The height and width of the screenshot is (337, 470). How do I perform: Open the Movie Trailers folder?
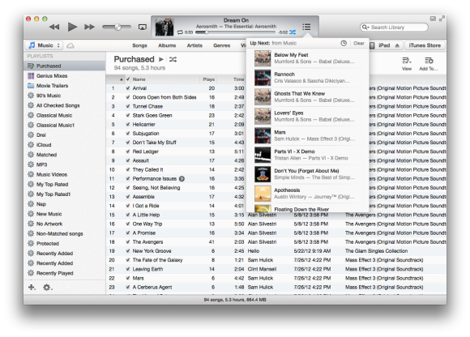pyautogui.click(x=65, y=86)
